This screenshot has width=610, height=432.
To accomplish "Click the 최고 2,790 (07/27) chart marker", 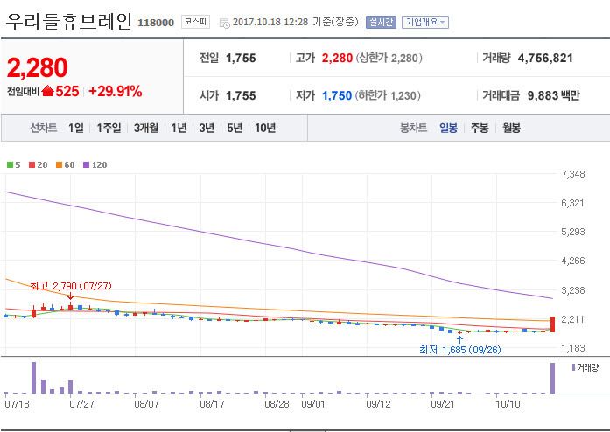I will [x=71, y=286].
